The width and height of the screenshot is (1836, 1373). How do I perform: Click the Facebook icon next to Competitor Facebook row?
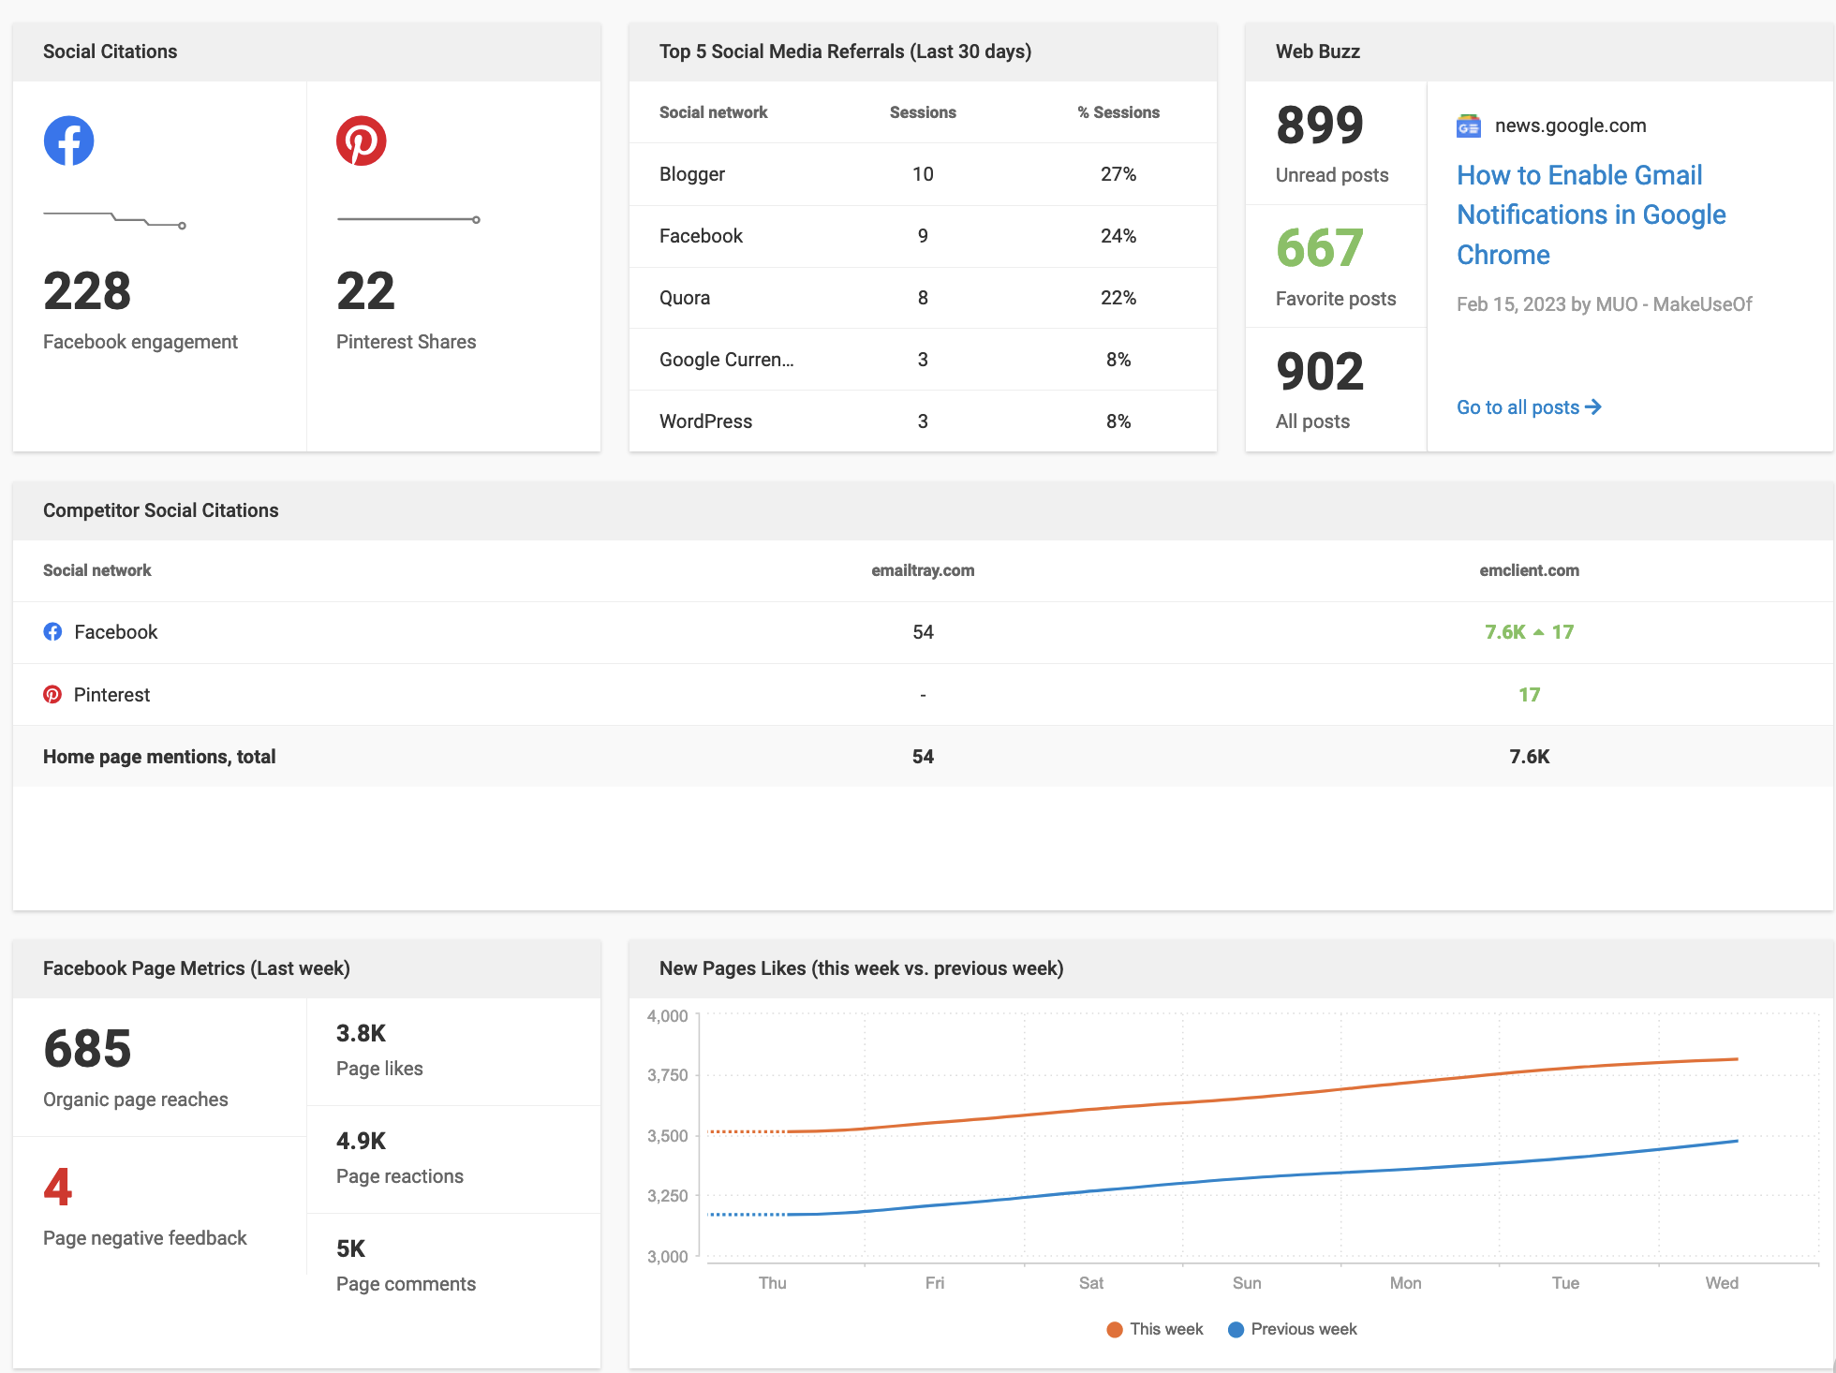tap(53, 631)
